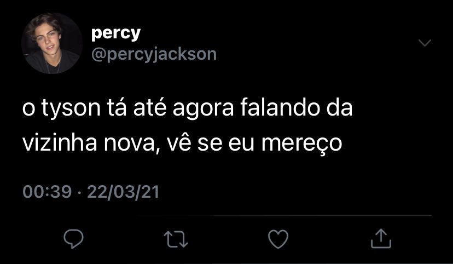Select the upload arrow share icon
Screen dimensions: 453x264
pos(381,239)
